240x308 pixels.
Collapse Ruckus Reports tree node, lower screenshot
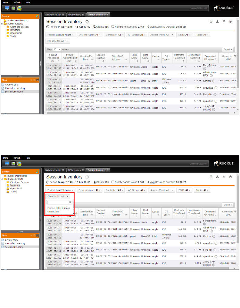[x=2, y=179]
